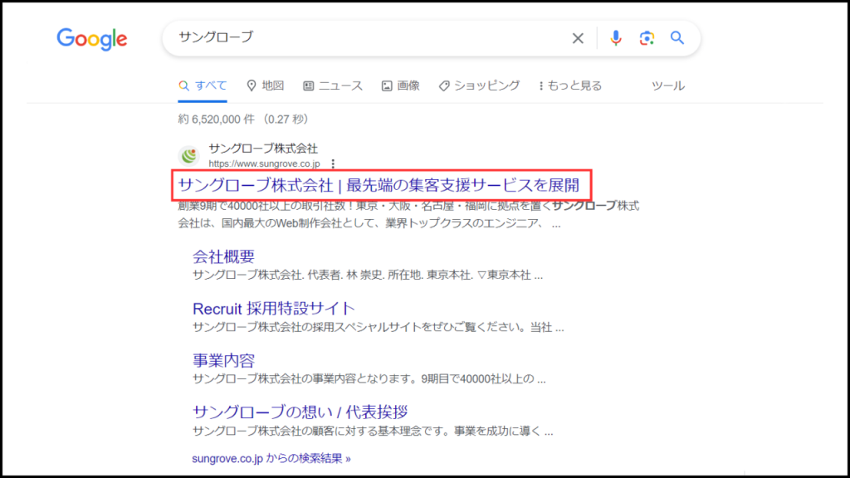Image resolution: width=850 pixels, height=478 pixels.
Task: Click the サングローブ株式会社 site name above URL
Action: (263, 149)
